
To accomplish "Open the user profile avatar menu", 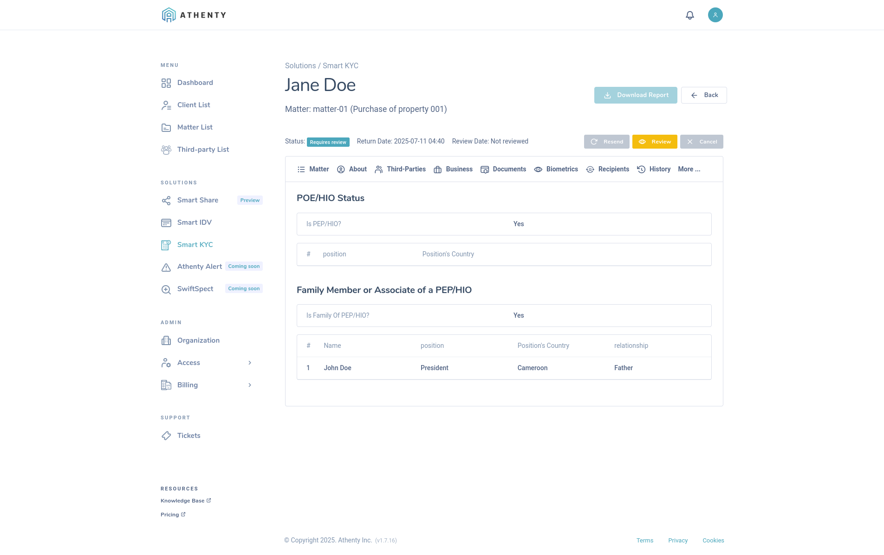I will pos(715,15).
